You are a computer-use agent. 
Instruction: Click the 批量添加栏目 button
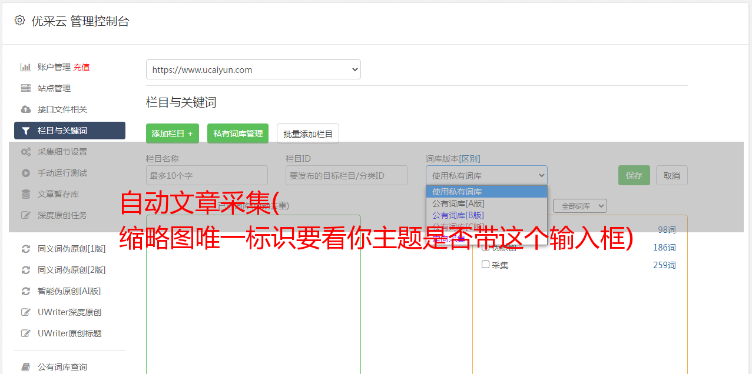click(x=308, y=133)
